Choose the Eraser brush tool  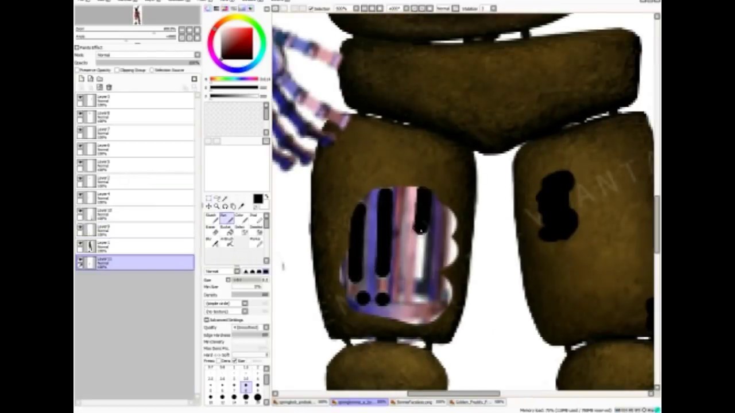212,230
